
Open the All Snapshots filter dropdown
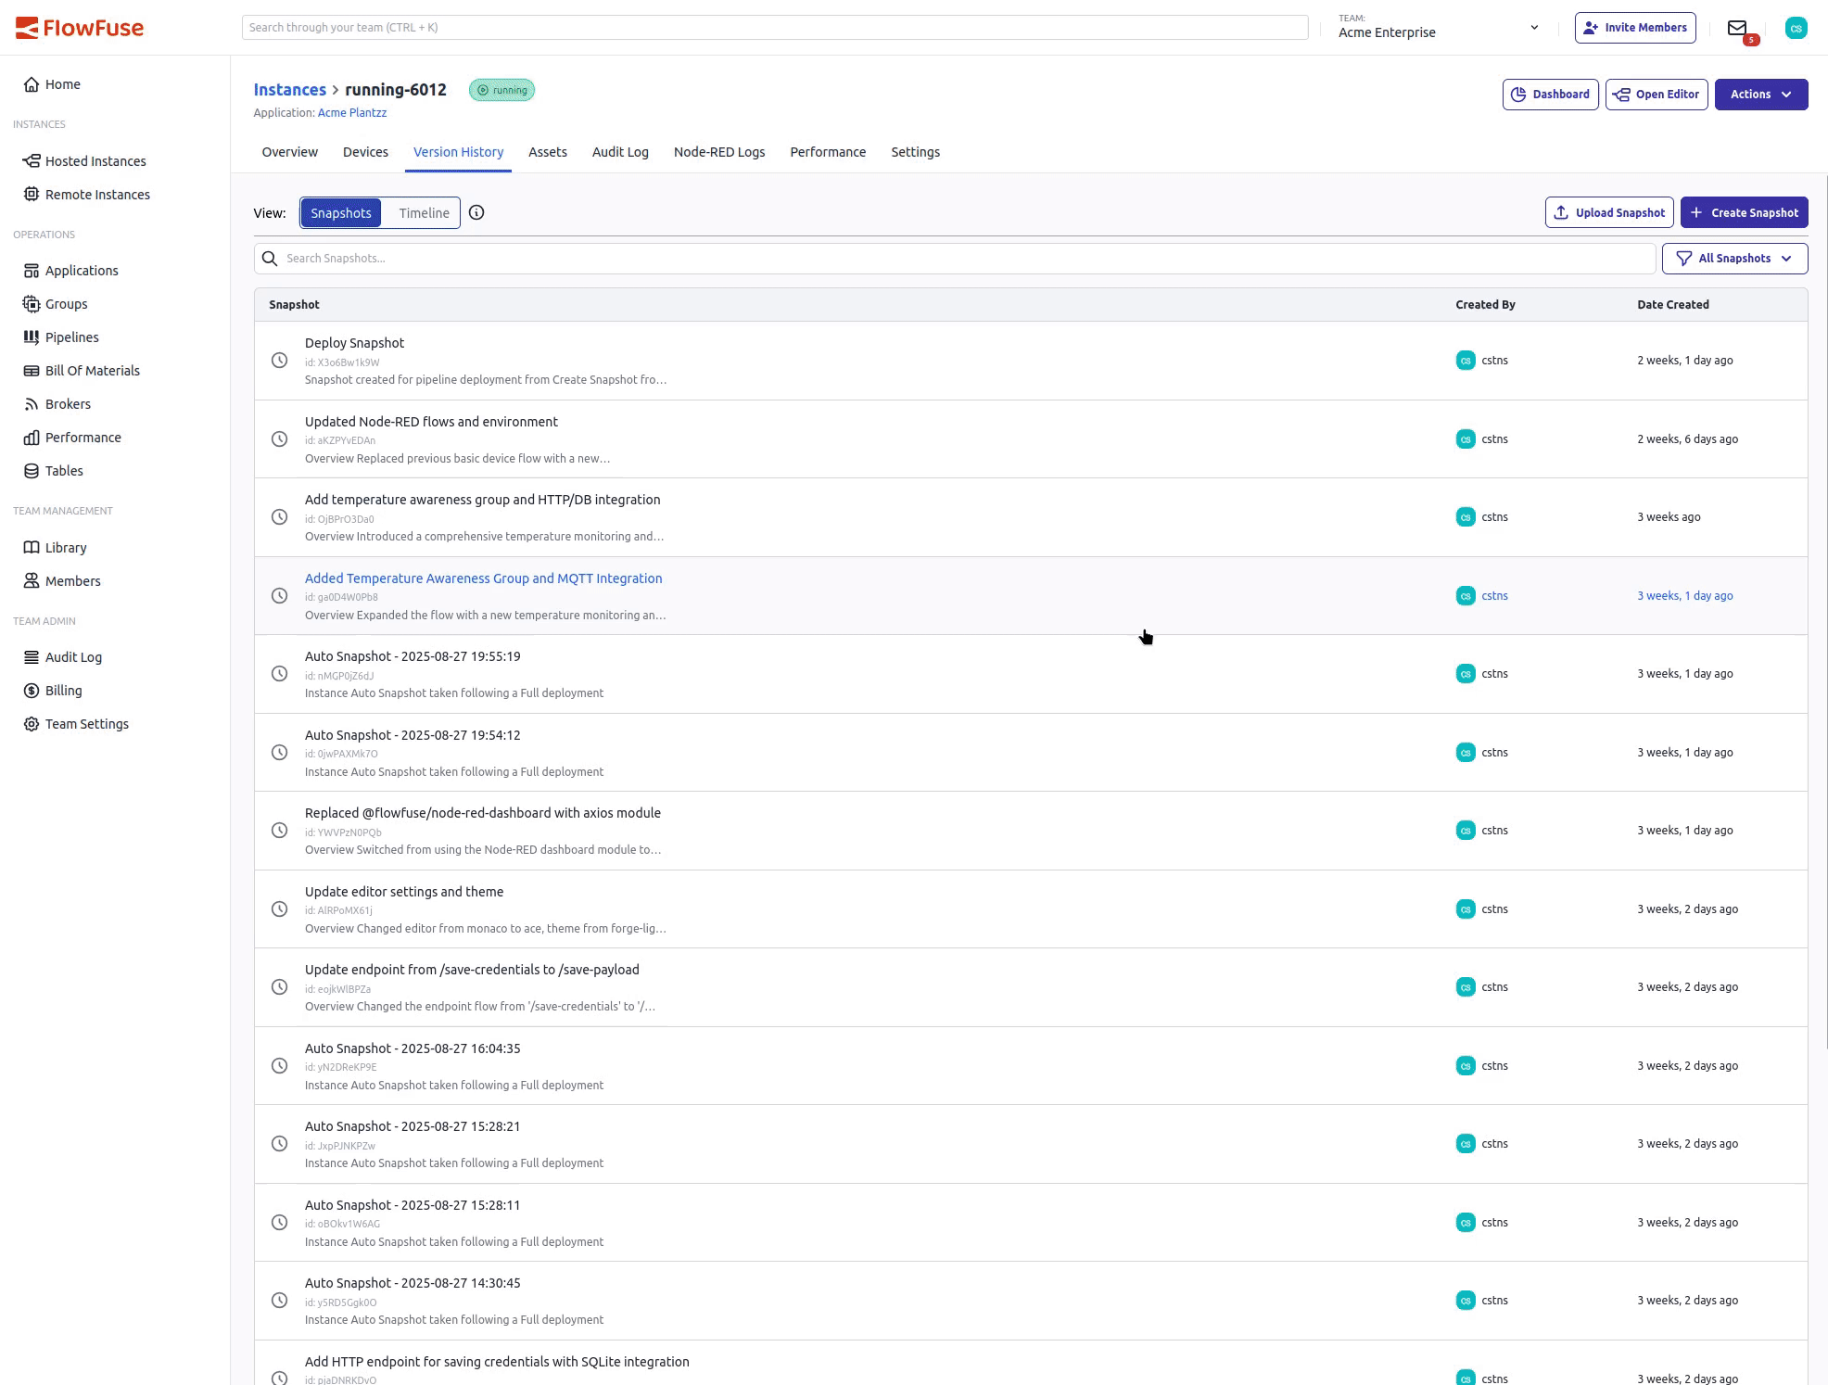pyautogui.click(x=1733, y=258)
